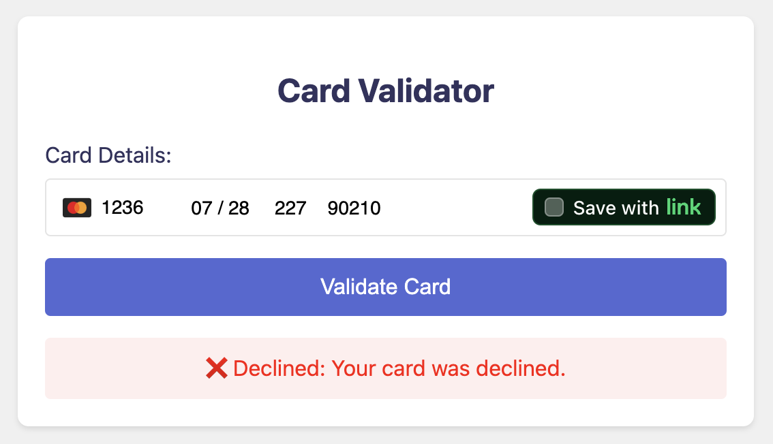Click the green link logo
This screenshot has height=444, width=773.
(x=684, y=207)
